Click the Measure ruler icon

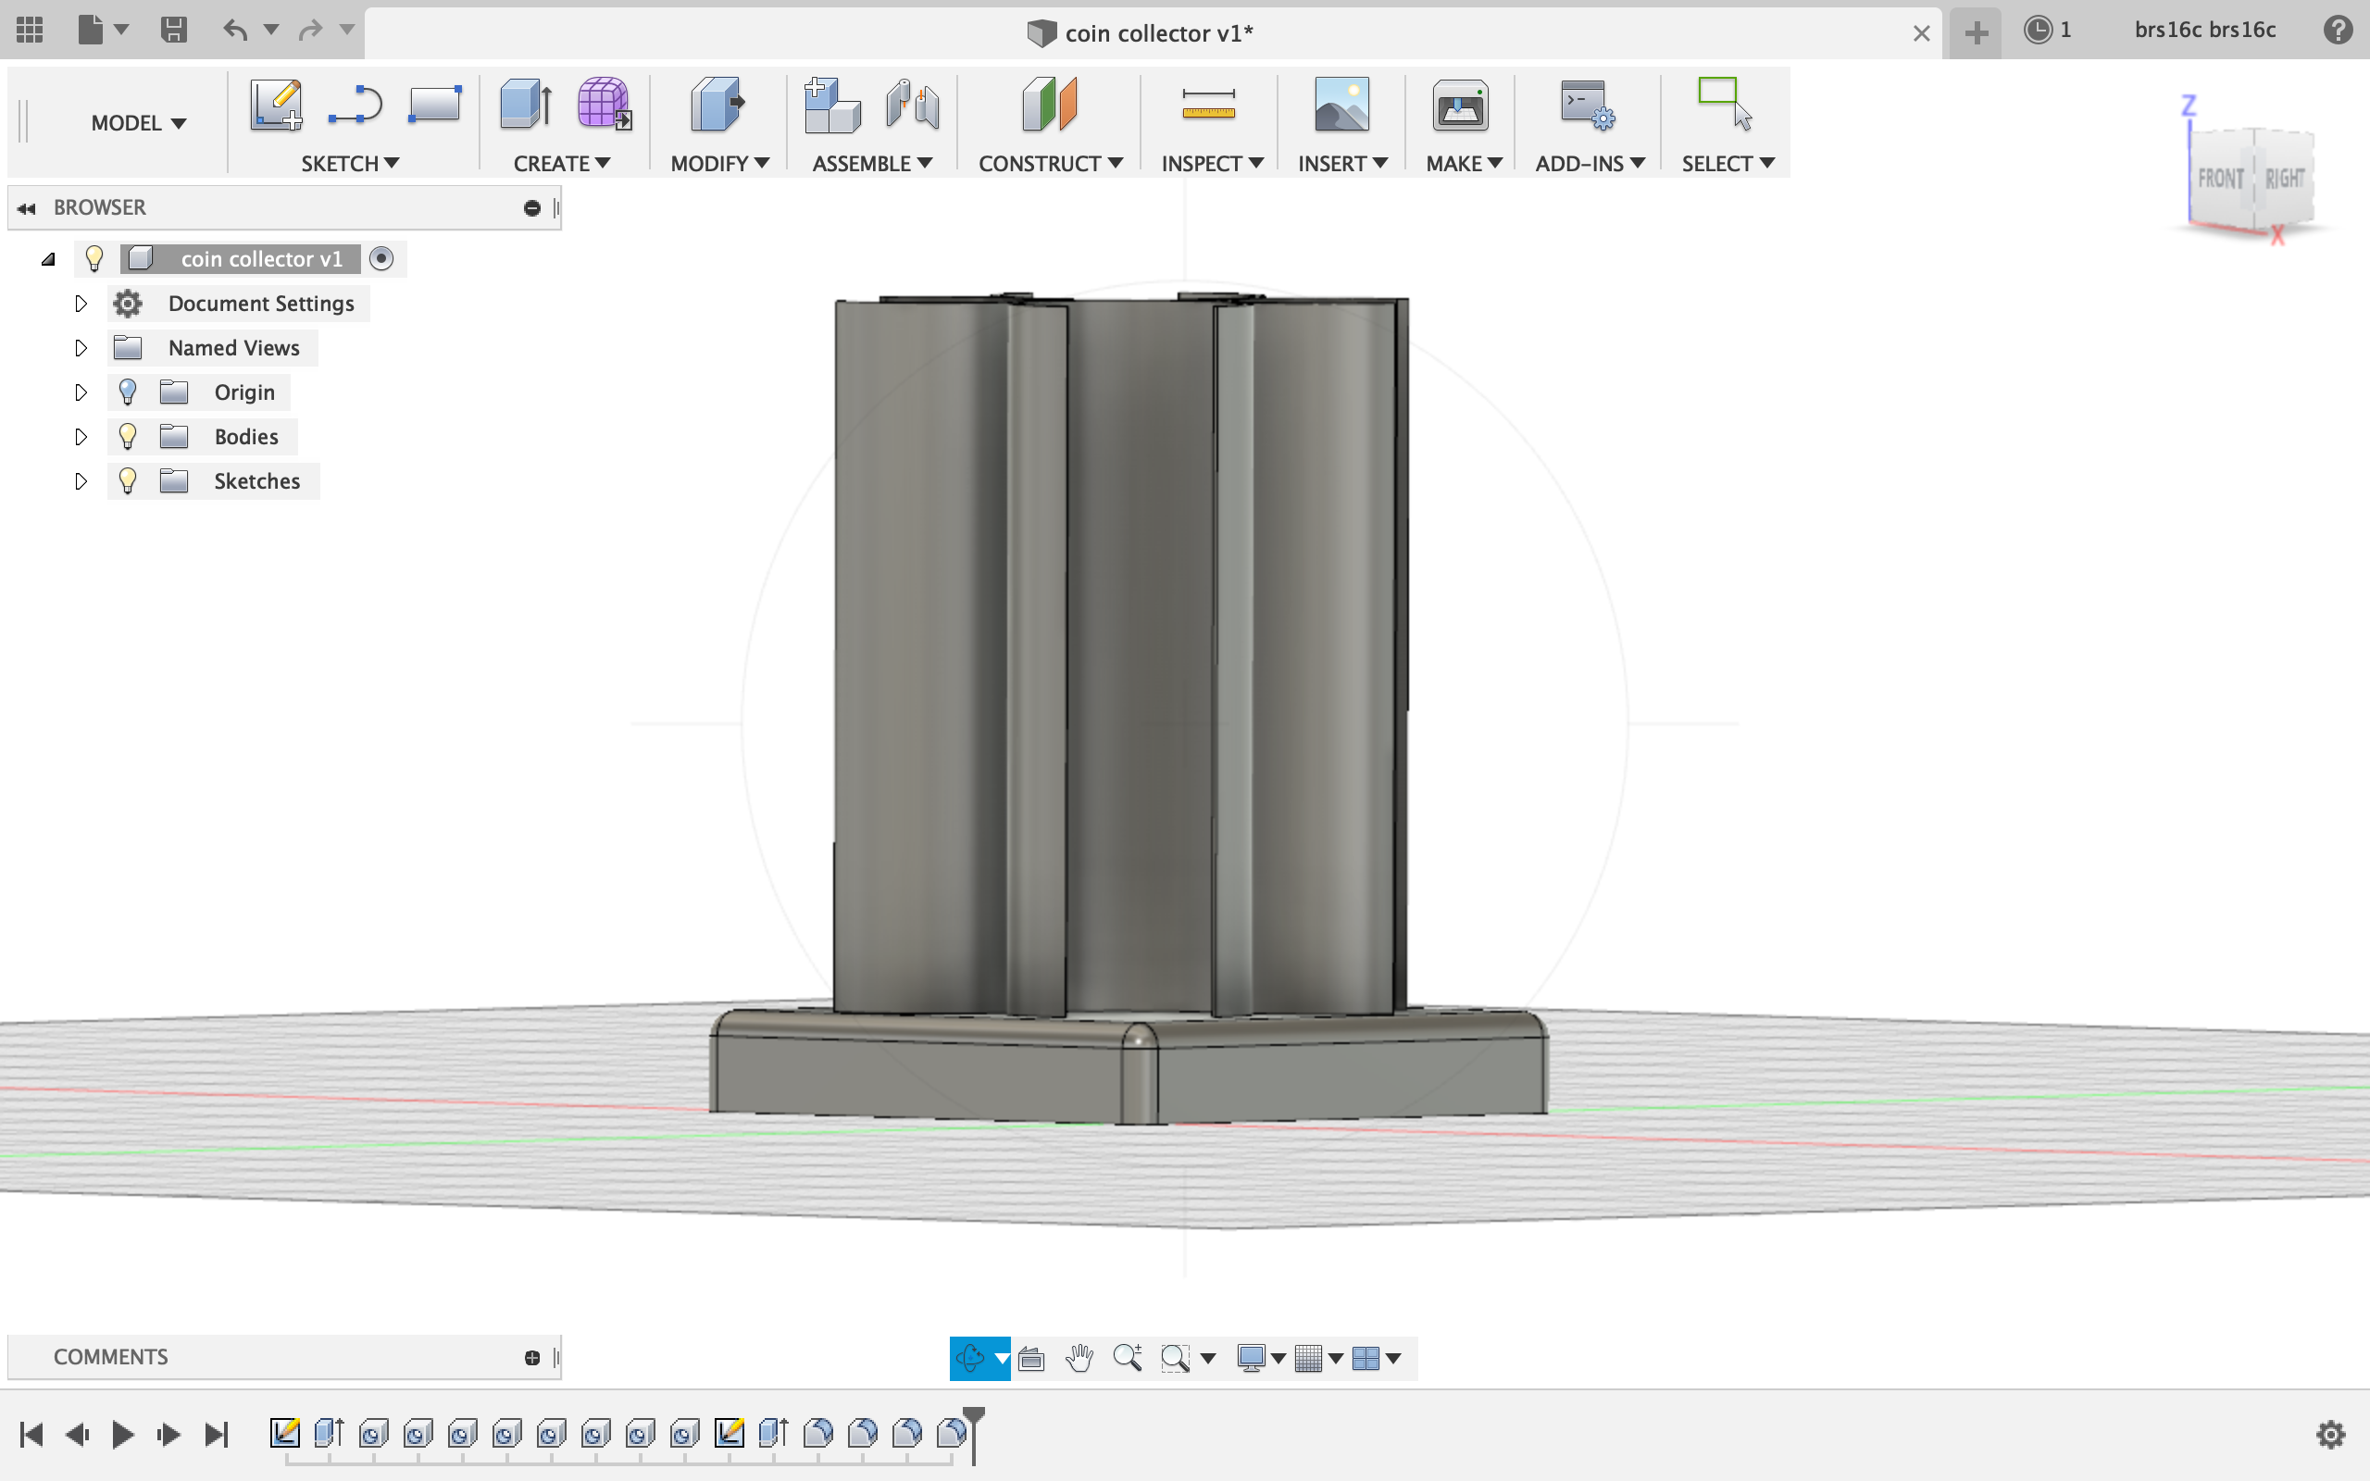[1208, 105]
